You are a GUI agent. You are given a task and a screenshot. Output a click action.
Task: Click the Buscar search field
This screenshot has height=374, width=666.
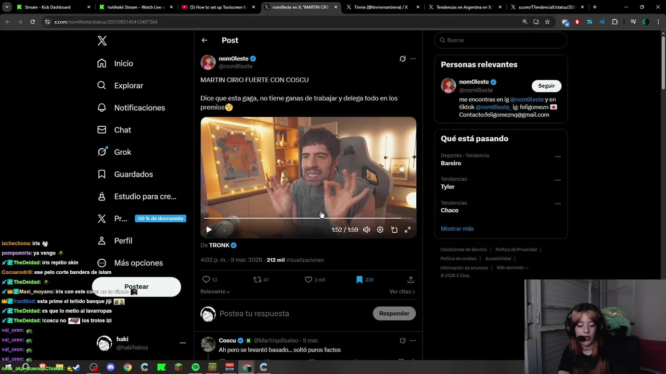[x=501, y=40]
